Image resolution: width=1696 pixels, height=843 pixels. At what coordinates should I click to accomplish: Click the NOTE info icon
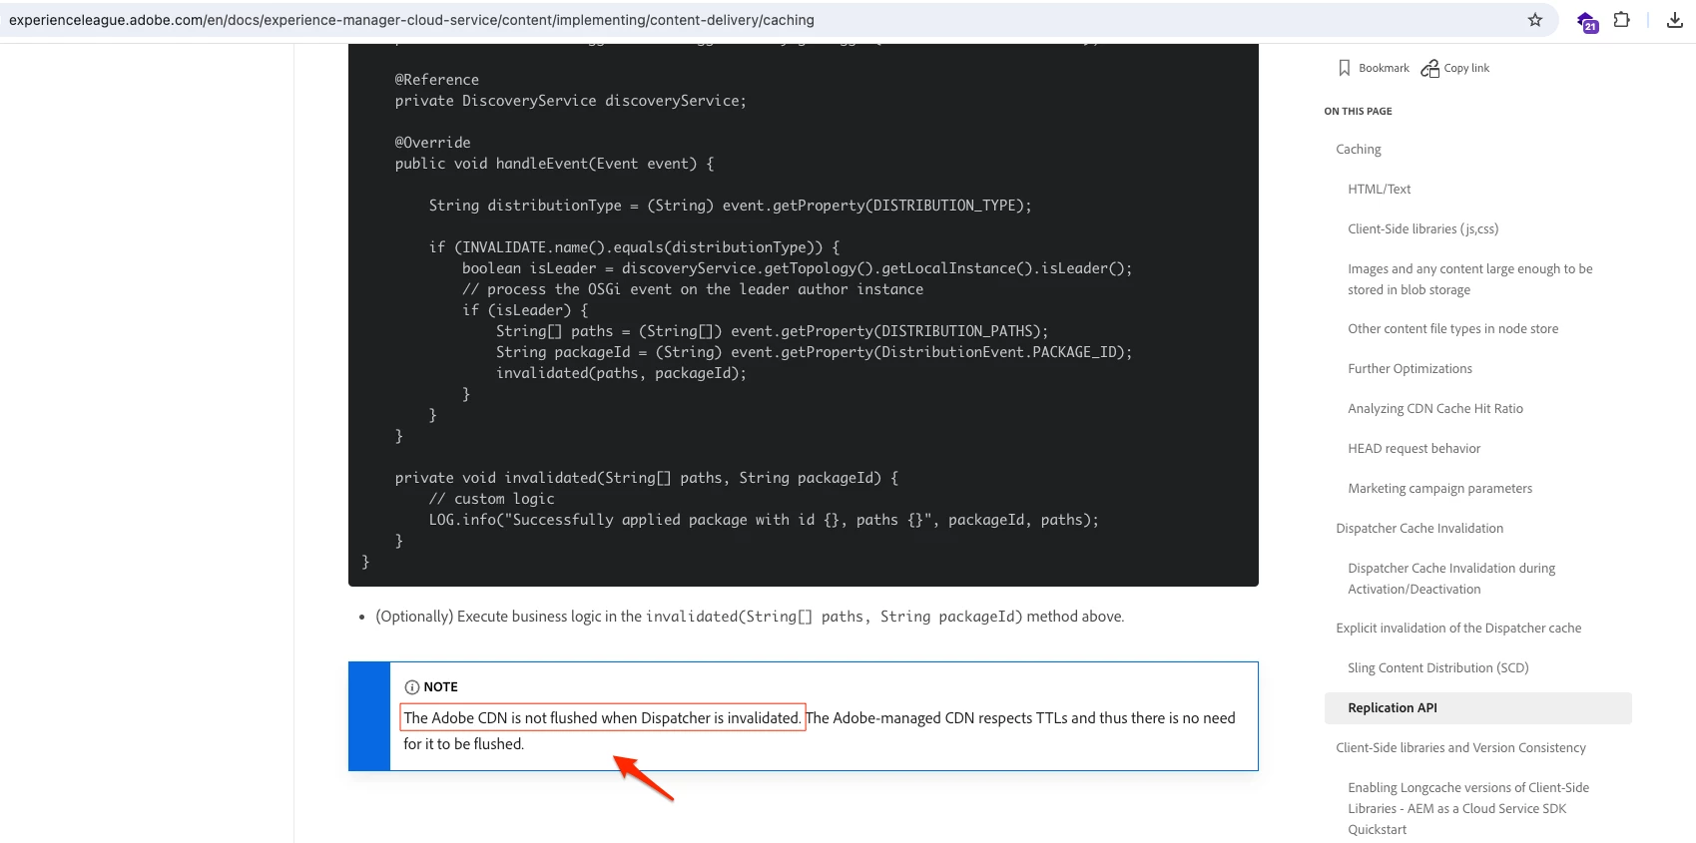coord(411,687)
